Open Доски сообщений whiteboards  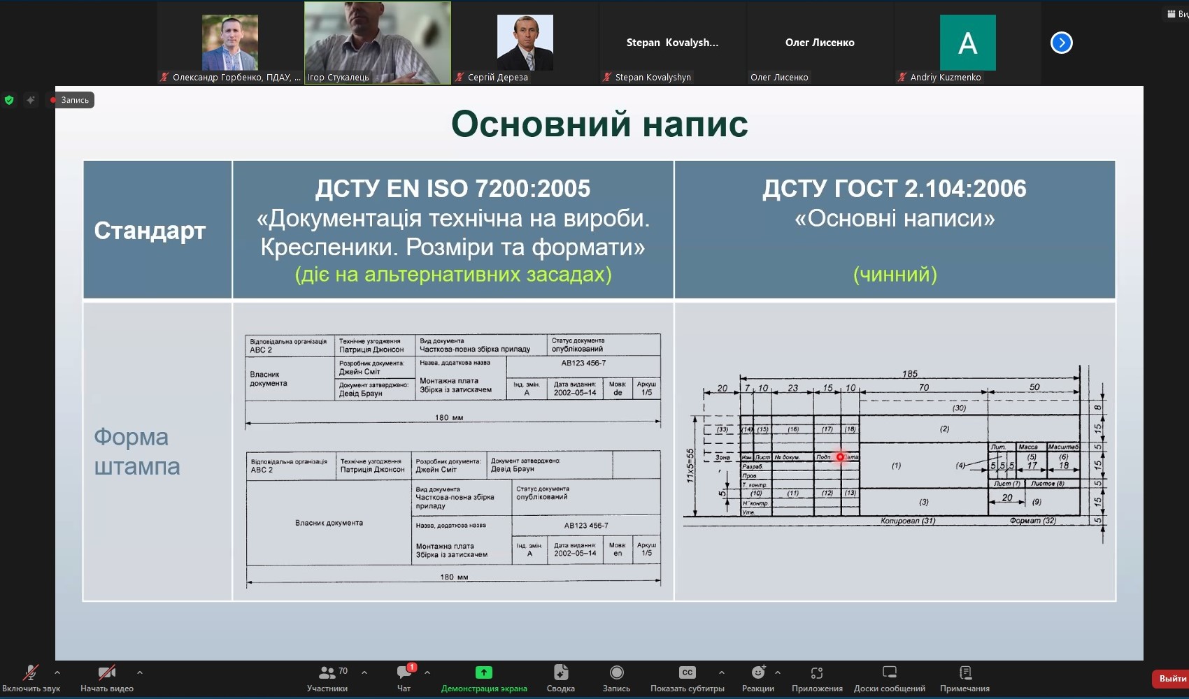pyautogui.click(x=890, y=679)
